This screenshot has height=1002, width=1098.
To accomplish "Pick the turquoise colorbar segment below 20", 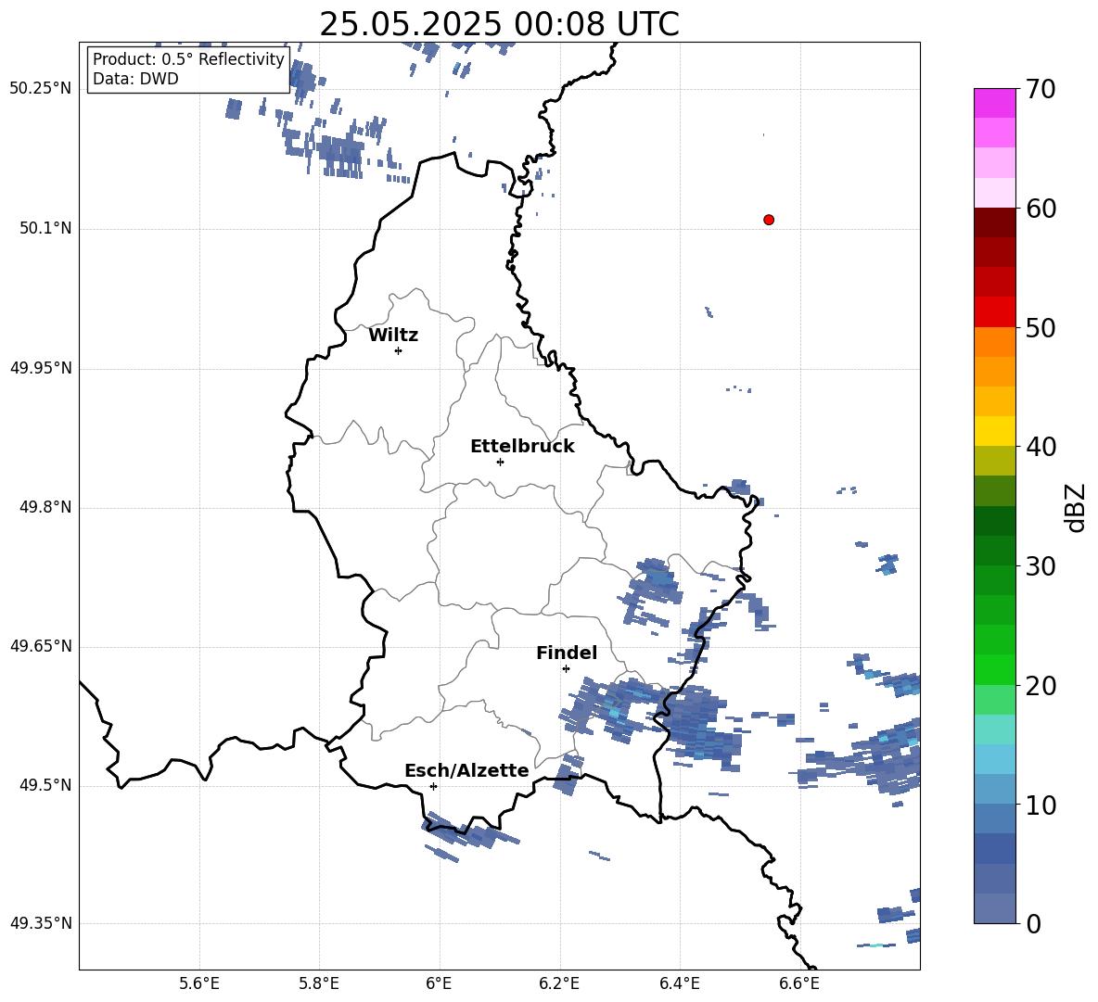I will 994,729.
